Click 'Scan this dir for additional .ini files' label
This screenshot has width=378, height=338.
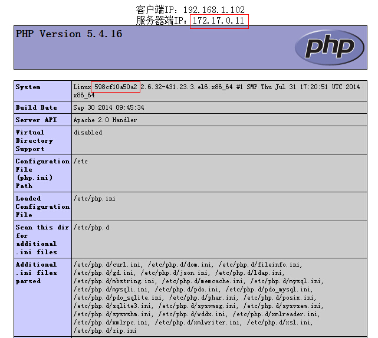[x=42, y=239]
